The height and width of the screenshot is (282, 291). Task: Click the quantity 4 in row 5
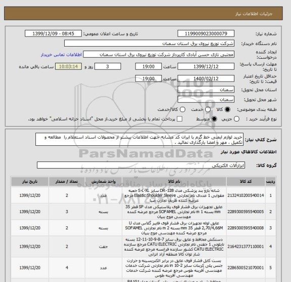click(x=67, y=268)
